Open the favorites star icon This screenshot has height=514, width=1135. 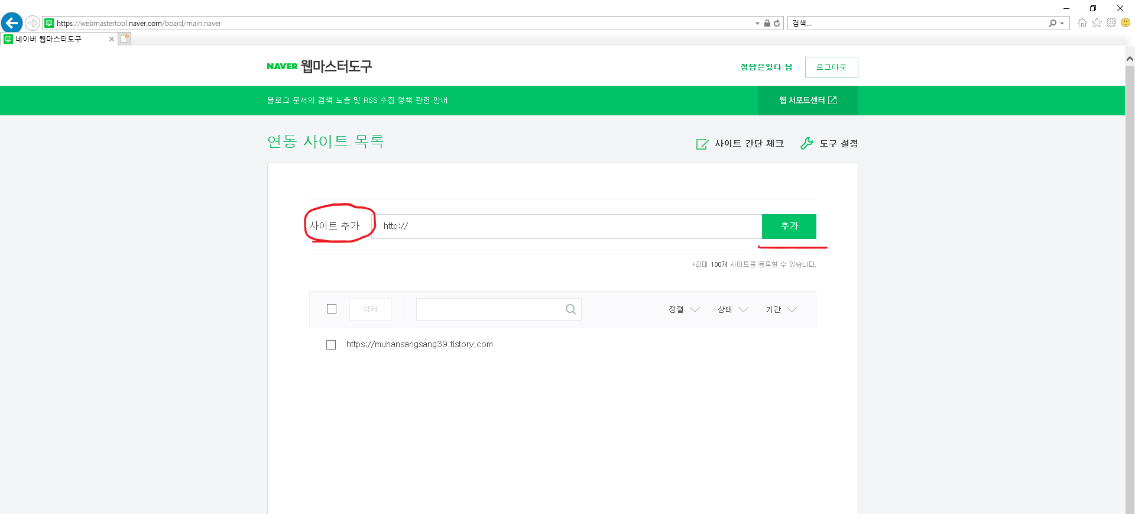[1097, 22]
